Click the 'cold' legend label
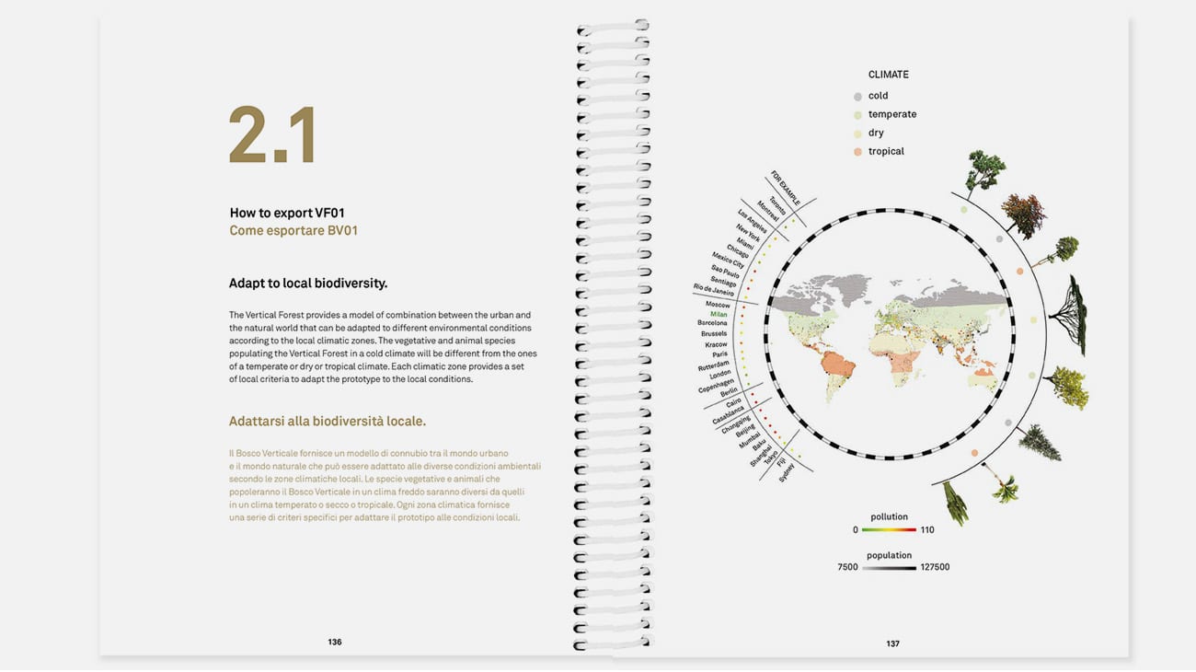 879,96
